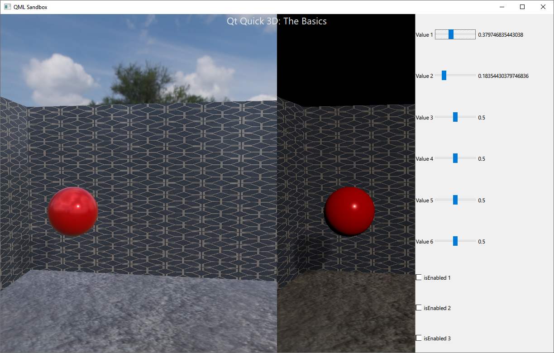Viewport: 554px width, 353px height.
Task: Minimize the QML Sandbox window
Action: tap(502, 7)
